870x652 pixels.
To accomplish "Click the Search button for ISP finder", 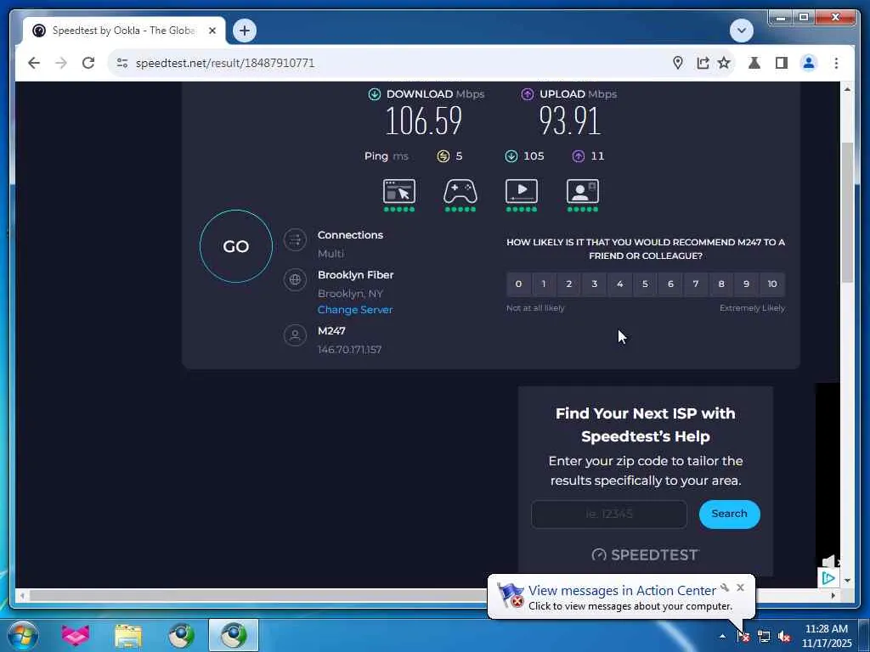I will pyautogui.click(x=729, y=514).
